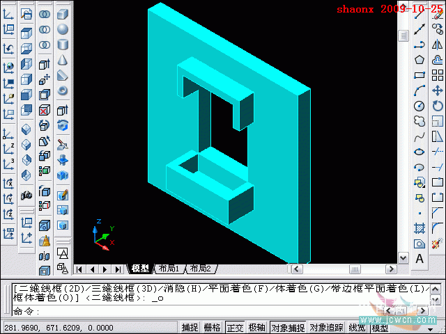Jump to the first layout tab
Viewport: 446px width, 334px height.
tap(79, 269)
